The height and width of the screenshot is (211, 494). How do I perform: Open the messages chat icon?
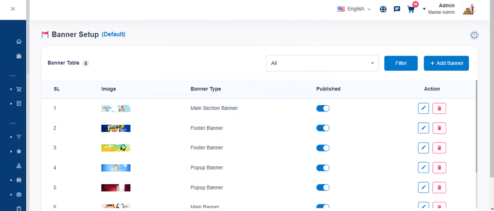[x=397, y=9]
